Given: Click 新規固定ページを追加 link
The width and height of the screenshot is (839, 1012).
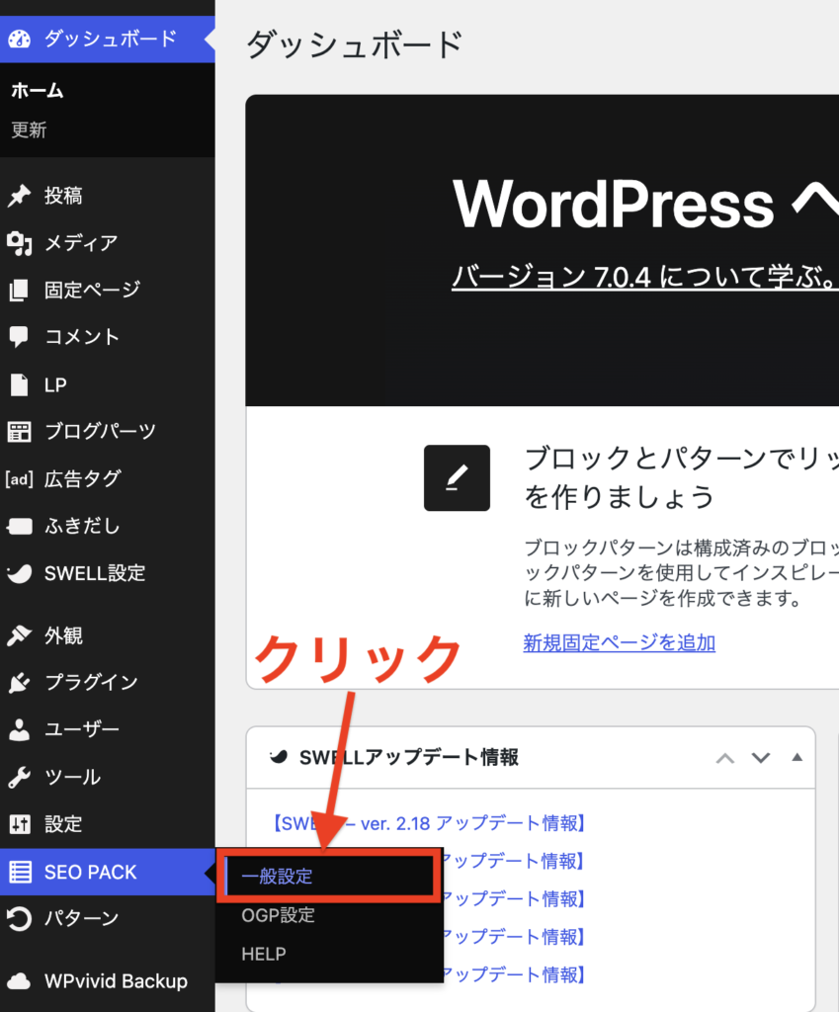Looking at the screenshot, I should click(x=619, y=642).
